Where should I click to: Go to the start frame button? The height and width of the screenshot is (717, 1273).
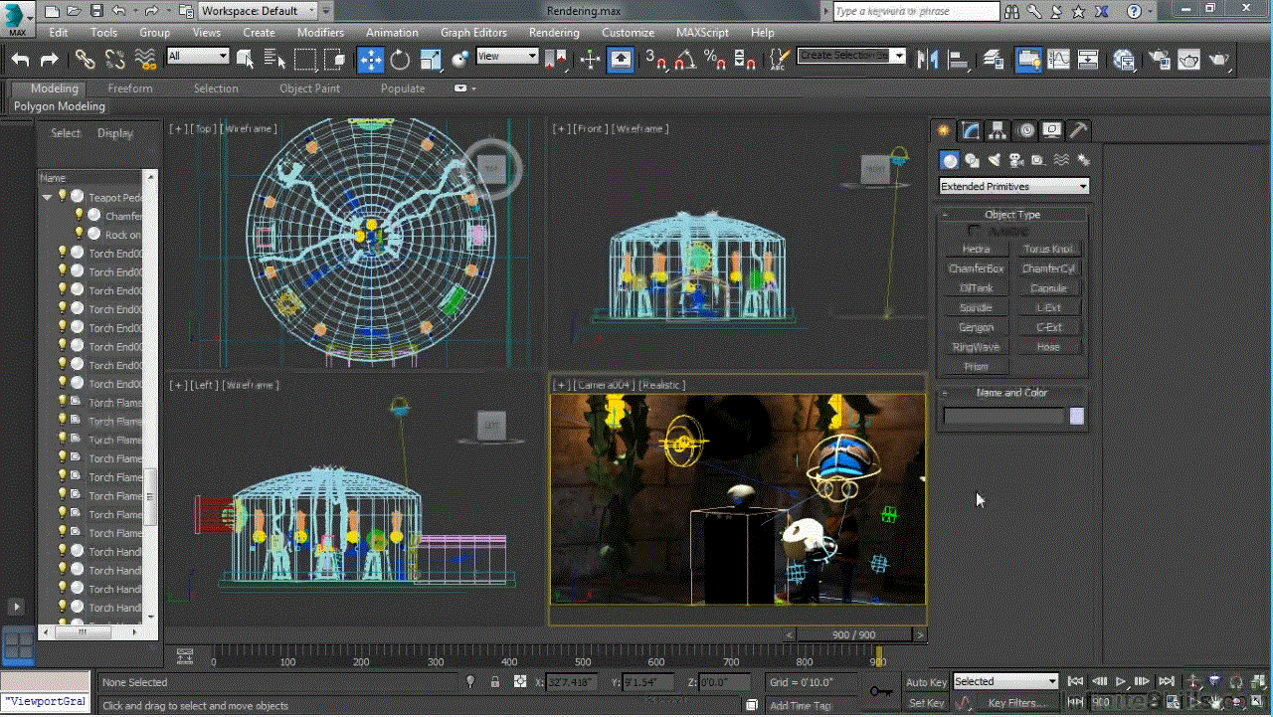1075,682
